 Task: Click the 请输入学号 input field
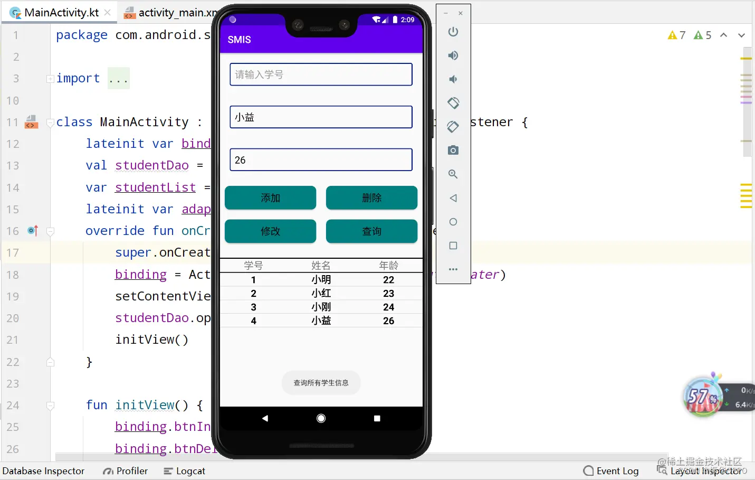pyautogui.click(x=321, y=74)
